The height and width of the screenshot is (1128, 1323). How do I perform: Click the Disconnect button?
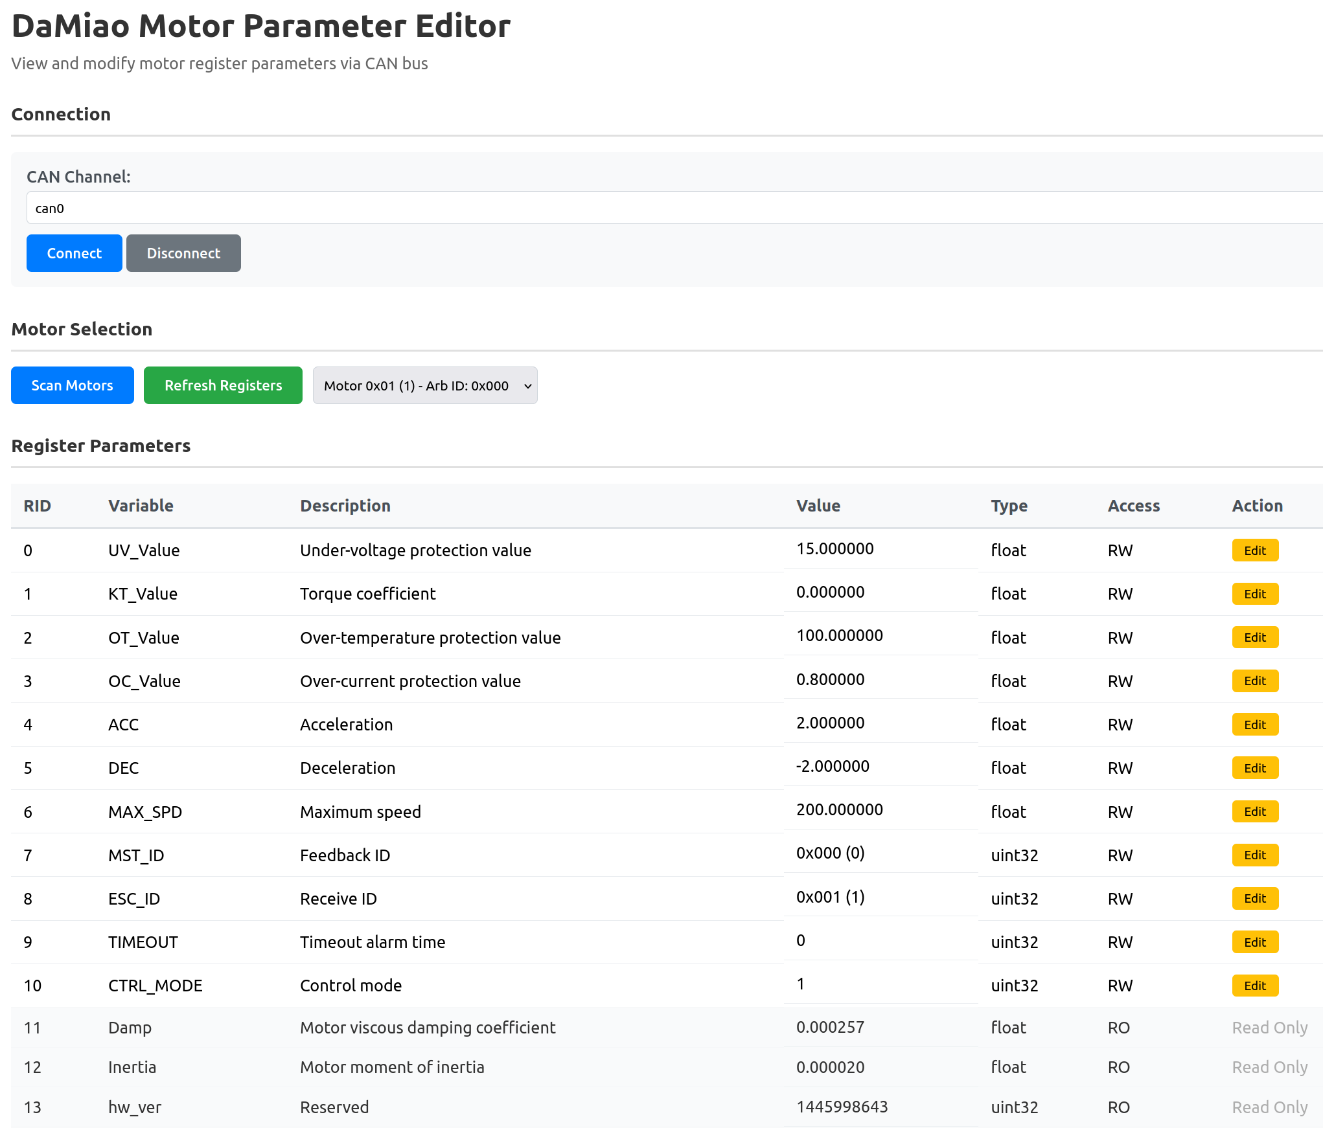[183, 253]
